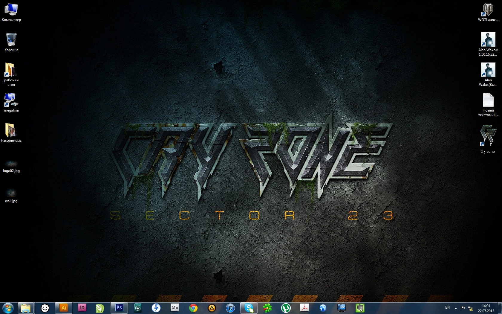502x314 pixels.
Task: Show hidden system tray icons
Action: (456, 308)
